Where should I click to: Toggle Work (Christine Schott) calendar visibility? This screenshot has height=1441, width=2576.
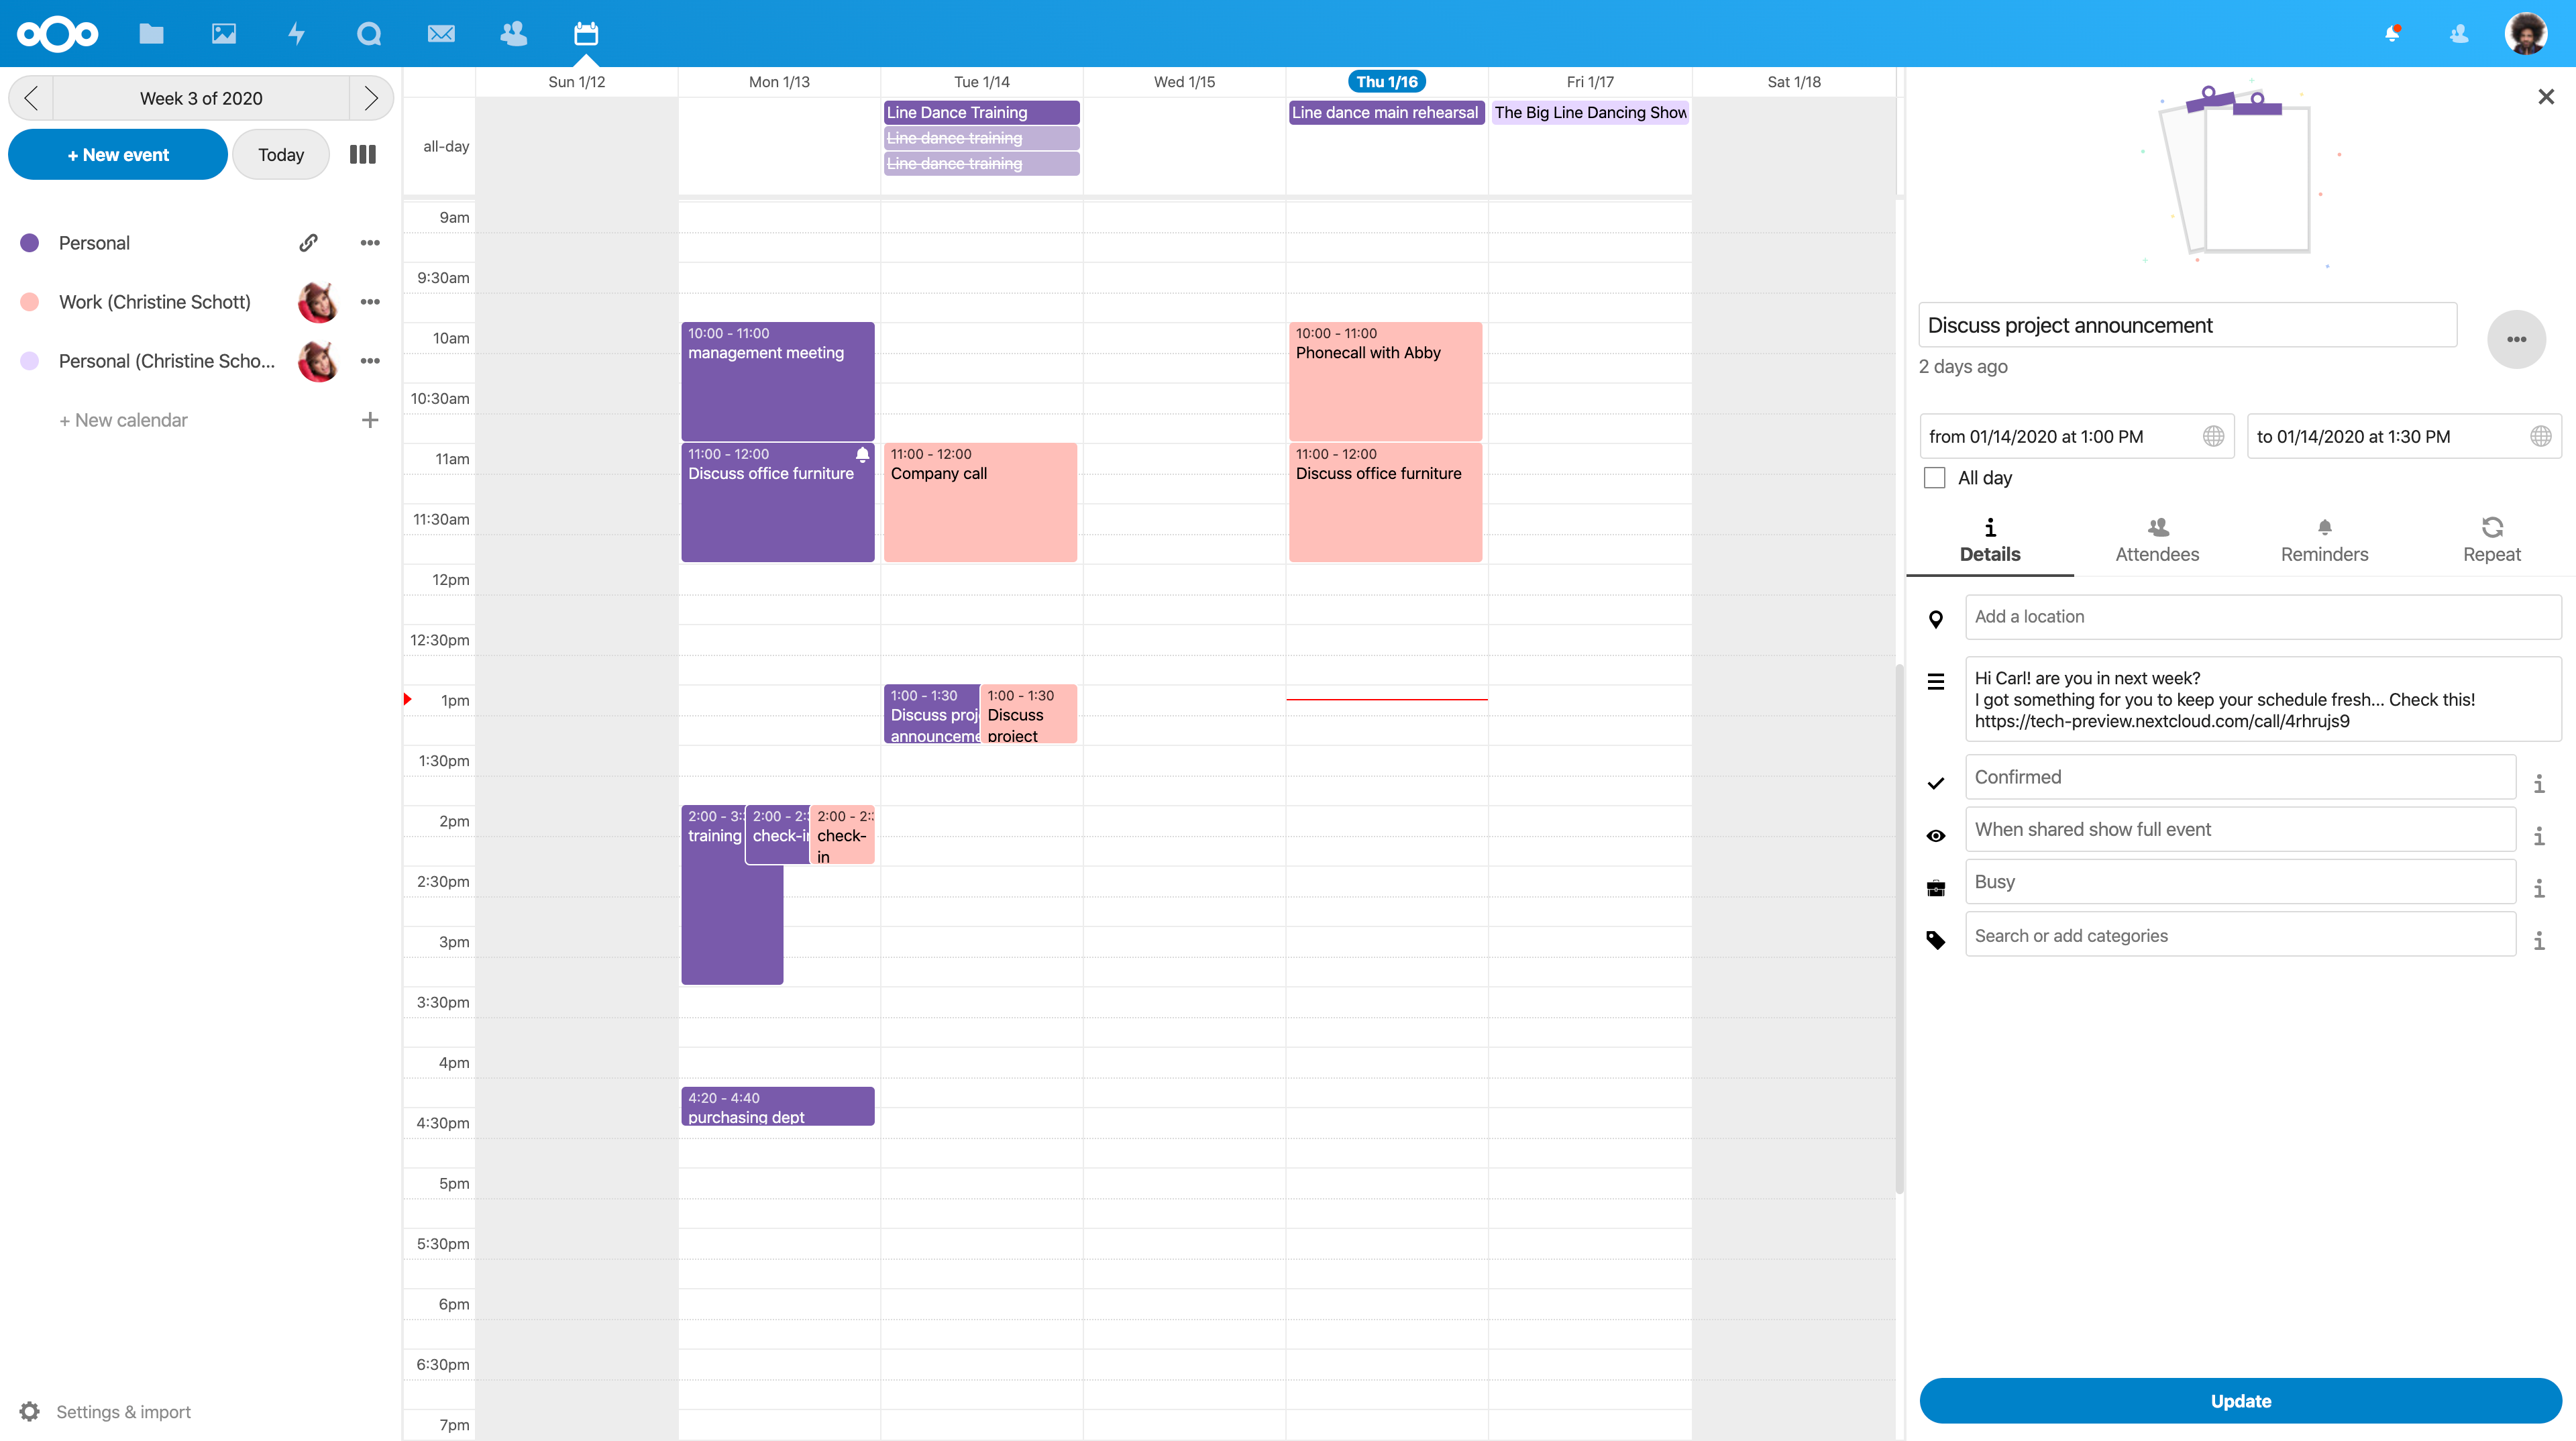[x=30, y=302]
